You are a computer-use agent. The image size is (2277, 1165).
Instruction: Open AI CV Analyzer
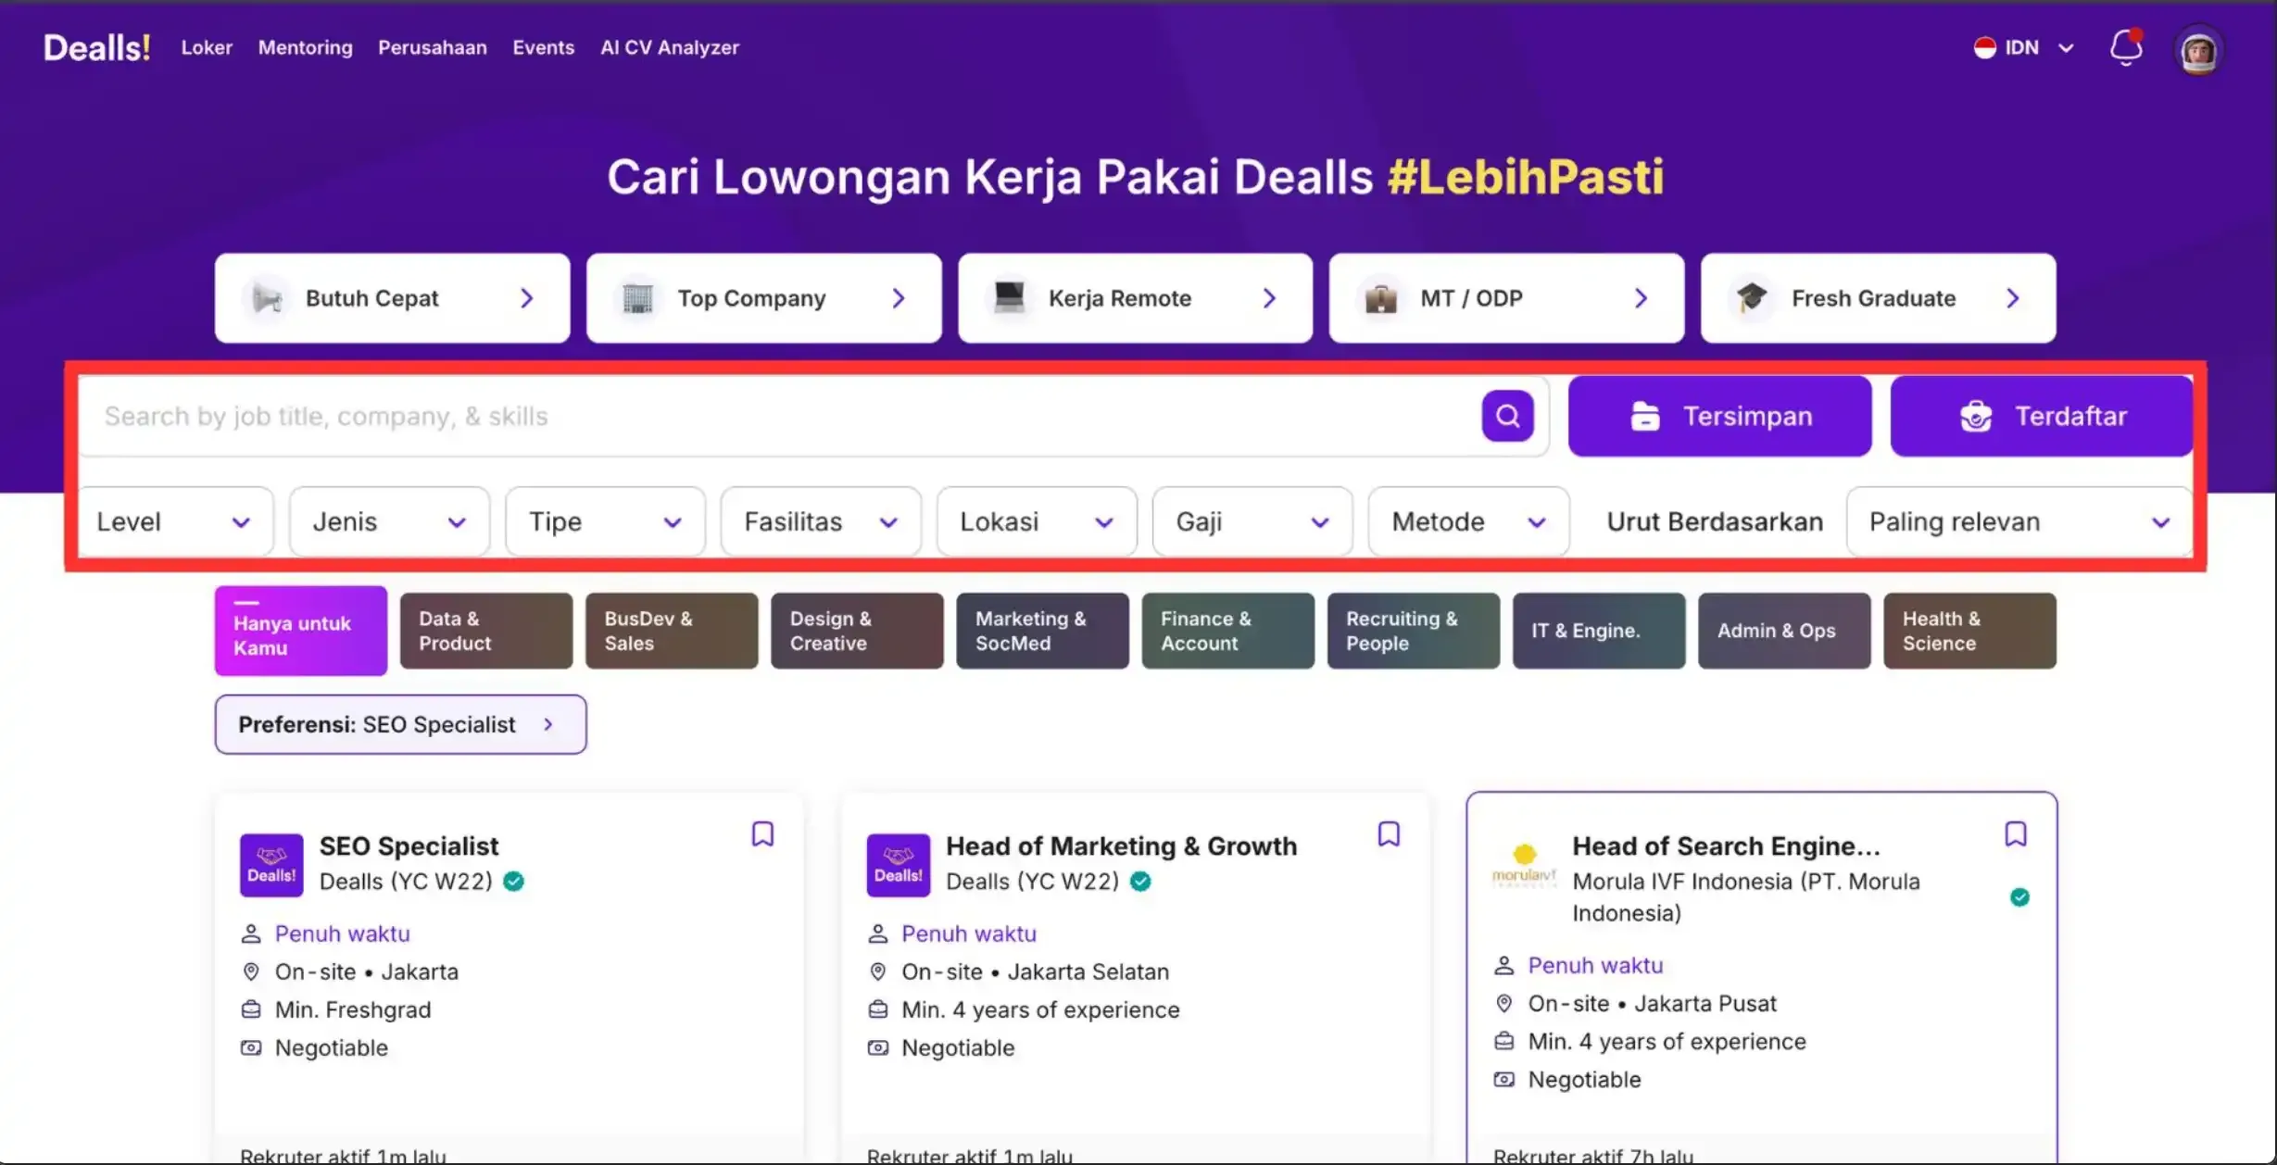[x=669, y=47]
